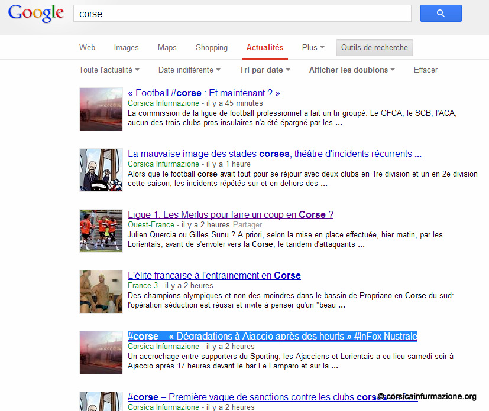This screenshot has width=489, height=411.
Task: Open 'L'élite française à l'entrainement en Corse' link
Action: click(x=214, y=275)
